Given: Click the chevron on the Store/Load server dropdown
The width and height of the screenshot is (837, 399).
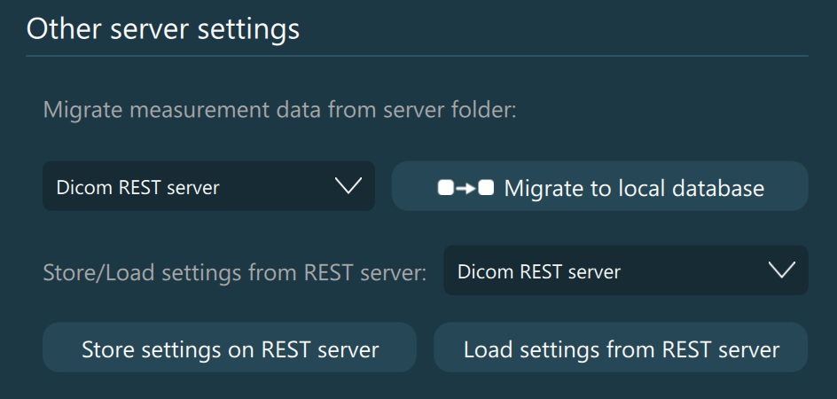Looking at the screenshot, I should pyautogui.click(x=782, y=271).
